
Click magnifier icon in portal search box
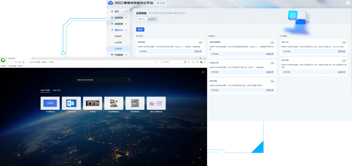(x=129, y=80)
